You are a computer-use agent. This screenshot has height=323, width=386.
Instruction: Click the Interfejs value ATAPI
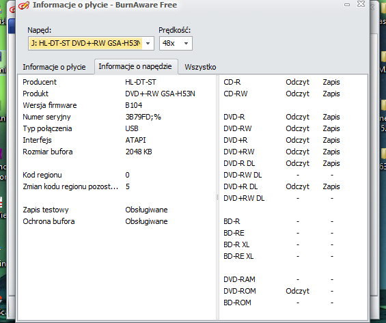click(x=135, y=140)
